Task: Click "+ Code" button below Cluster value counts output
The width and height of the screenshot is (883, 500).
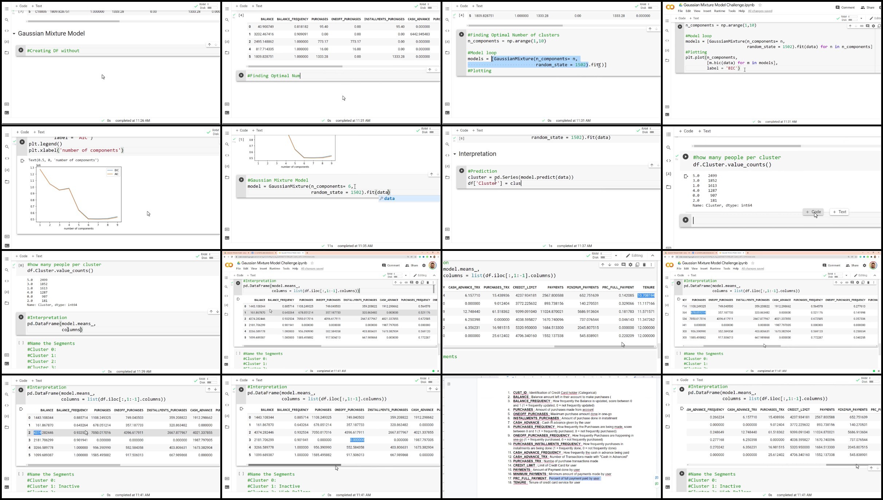Action: point(813,212)
